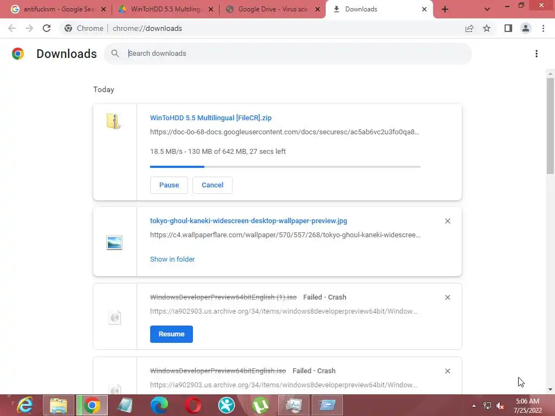Image resolution: width=555 pixels, height=416 pixels.
Task: Open File Explorer from the taskbar
Action: (x=59, y=405)
